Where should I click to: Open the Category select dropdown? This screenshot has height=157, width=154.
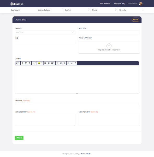click(x=45, y=32)
